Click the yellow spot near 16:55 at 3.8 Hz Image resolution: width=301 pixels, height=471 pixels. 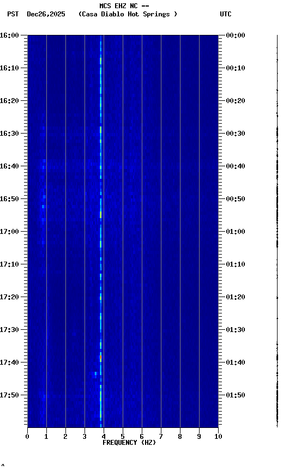click(x=101, y=214)
